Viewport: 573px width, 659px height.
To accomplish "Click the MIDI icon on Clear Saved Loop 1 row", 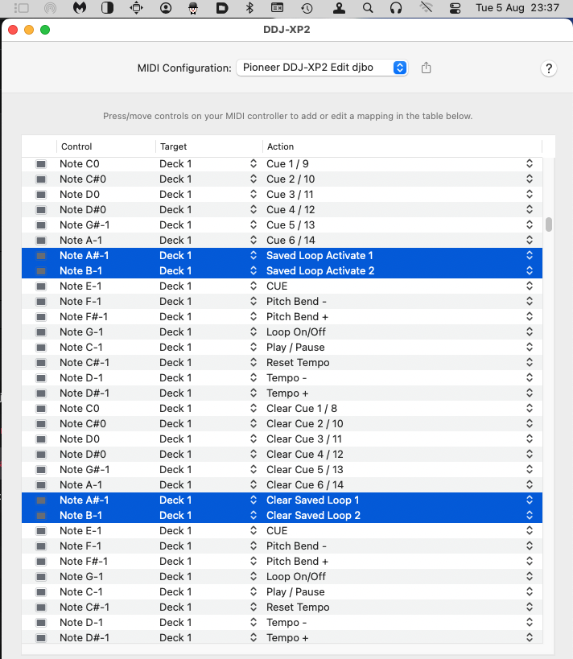I will pyautogui.click(x=41, y=500).
